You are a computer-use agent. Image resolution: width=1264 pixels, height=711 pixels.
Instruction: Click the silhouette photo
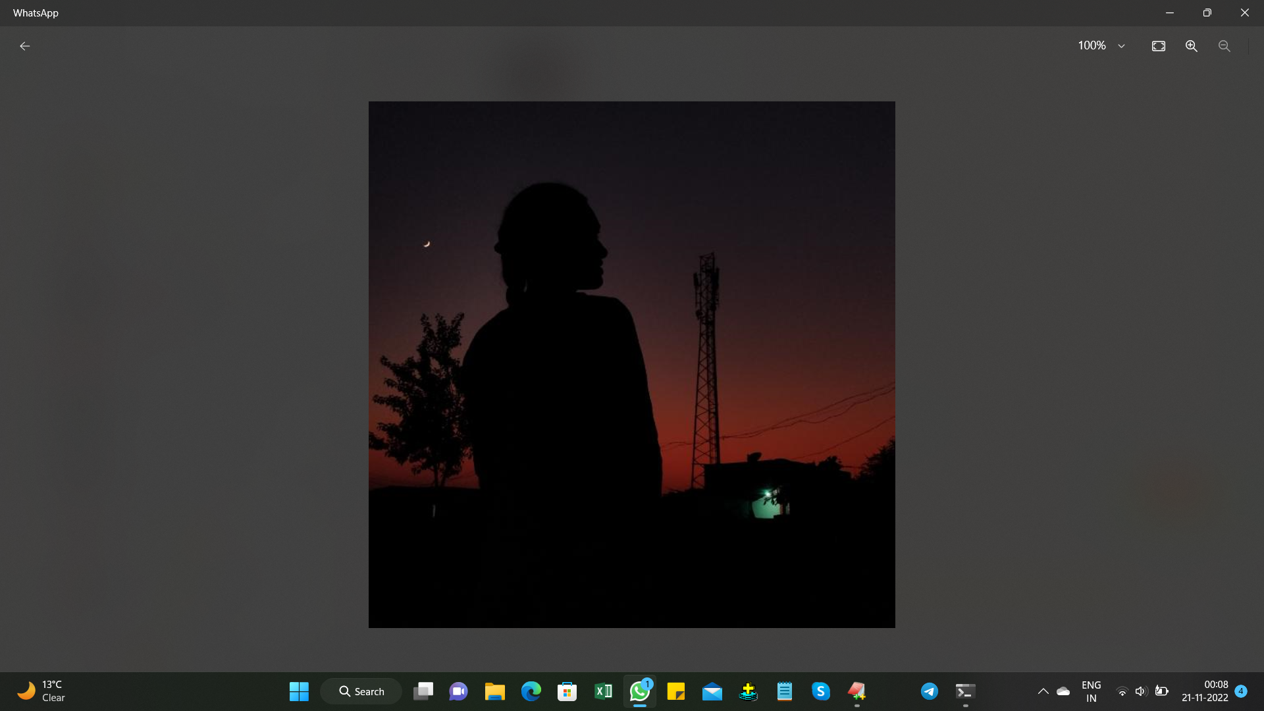632,364
